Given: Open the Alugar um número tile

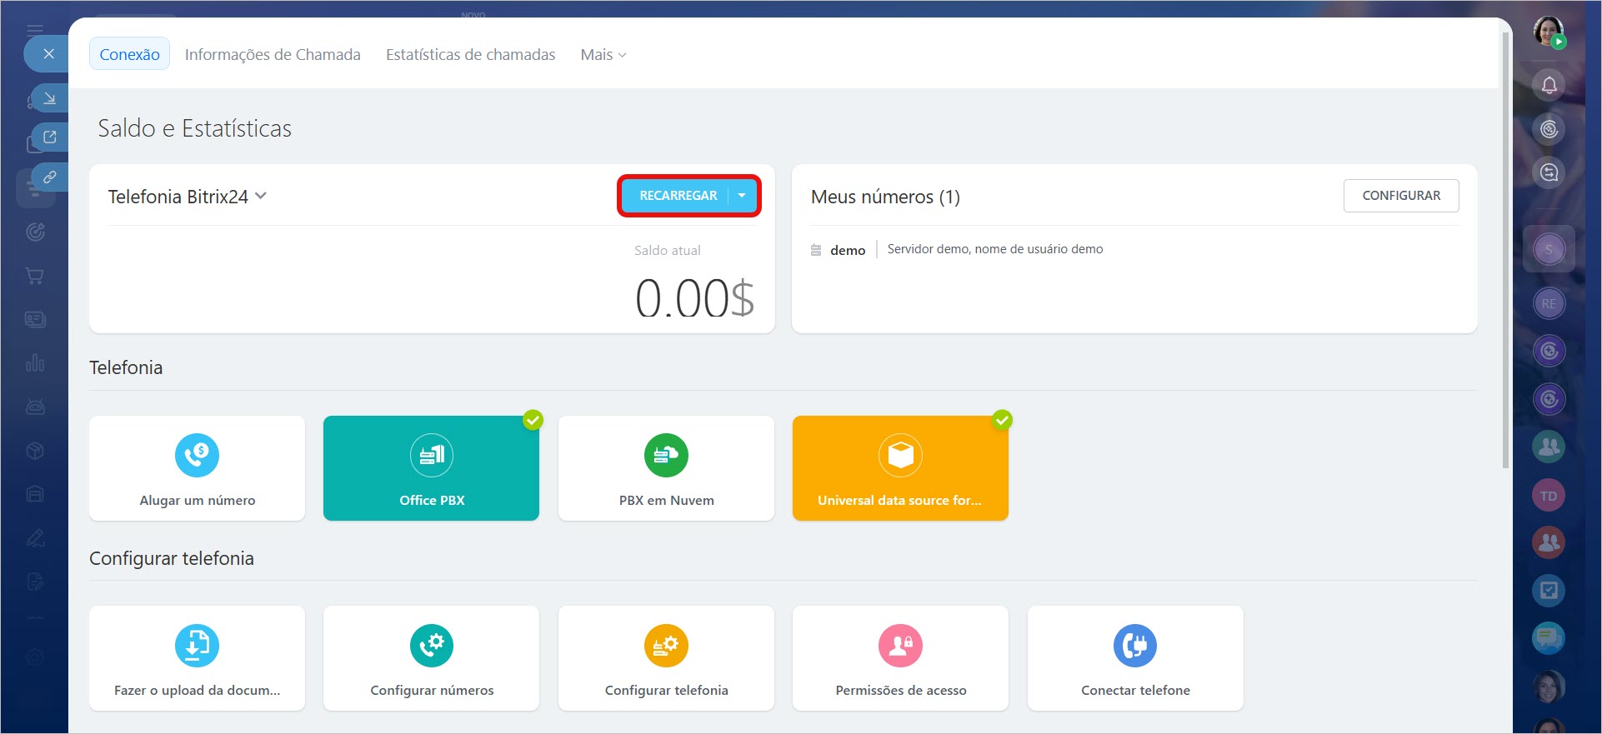Looking at the screenshot, I should pos(197,468).
